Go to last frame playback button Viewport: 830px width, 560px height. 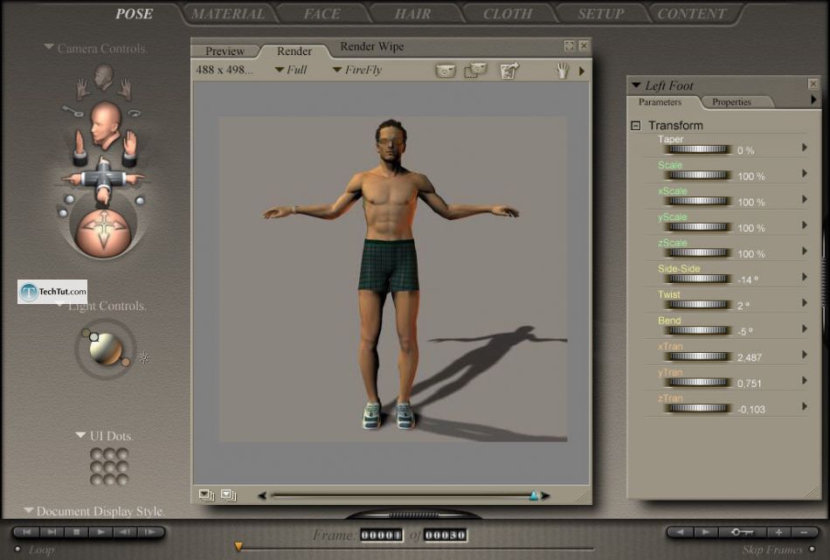click(52, 531)
